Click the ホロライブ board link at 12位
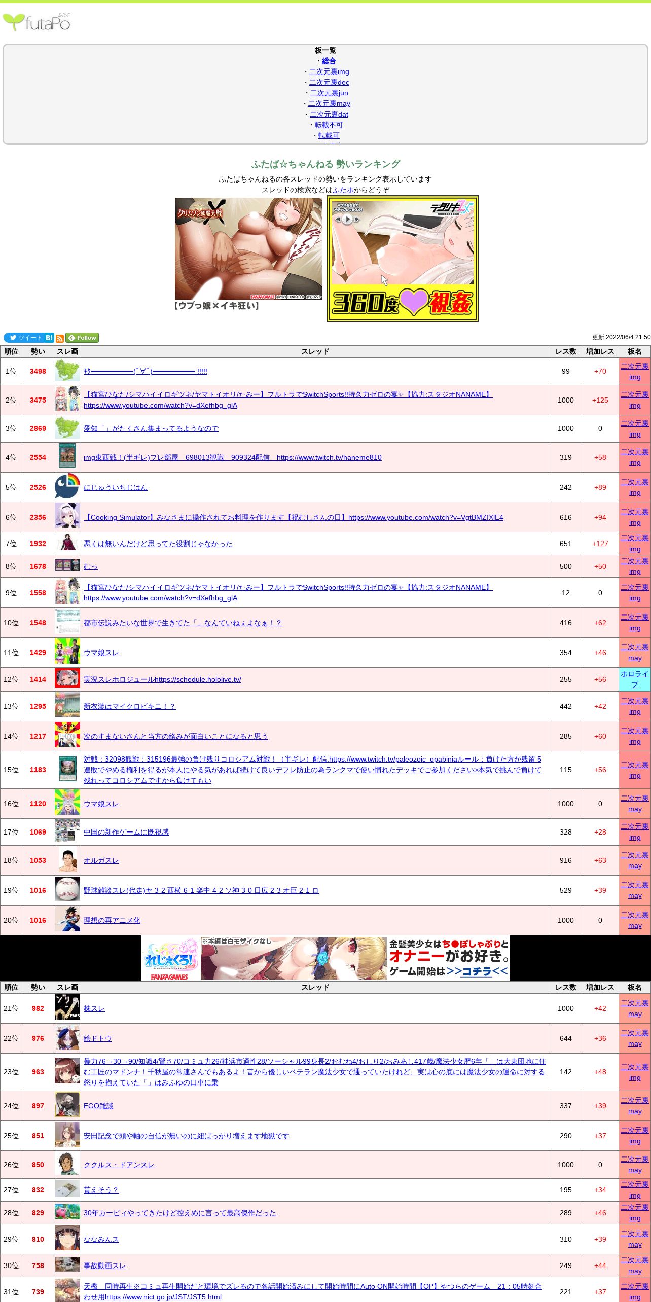Screen dimensions: 651x1302 tap(635, 679)
